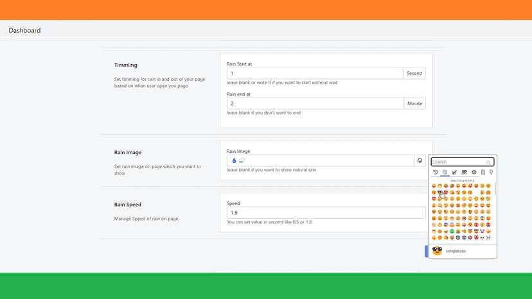Click the Rain Start at input field

tap(315, 73)
